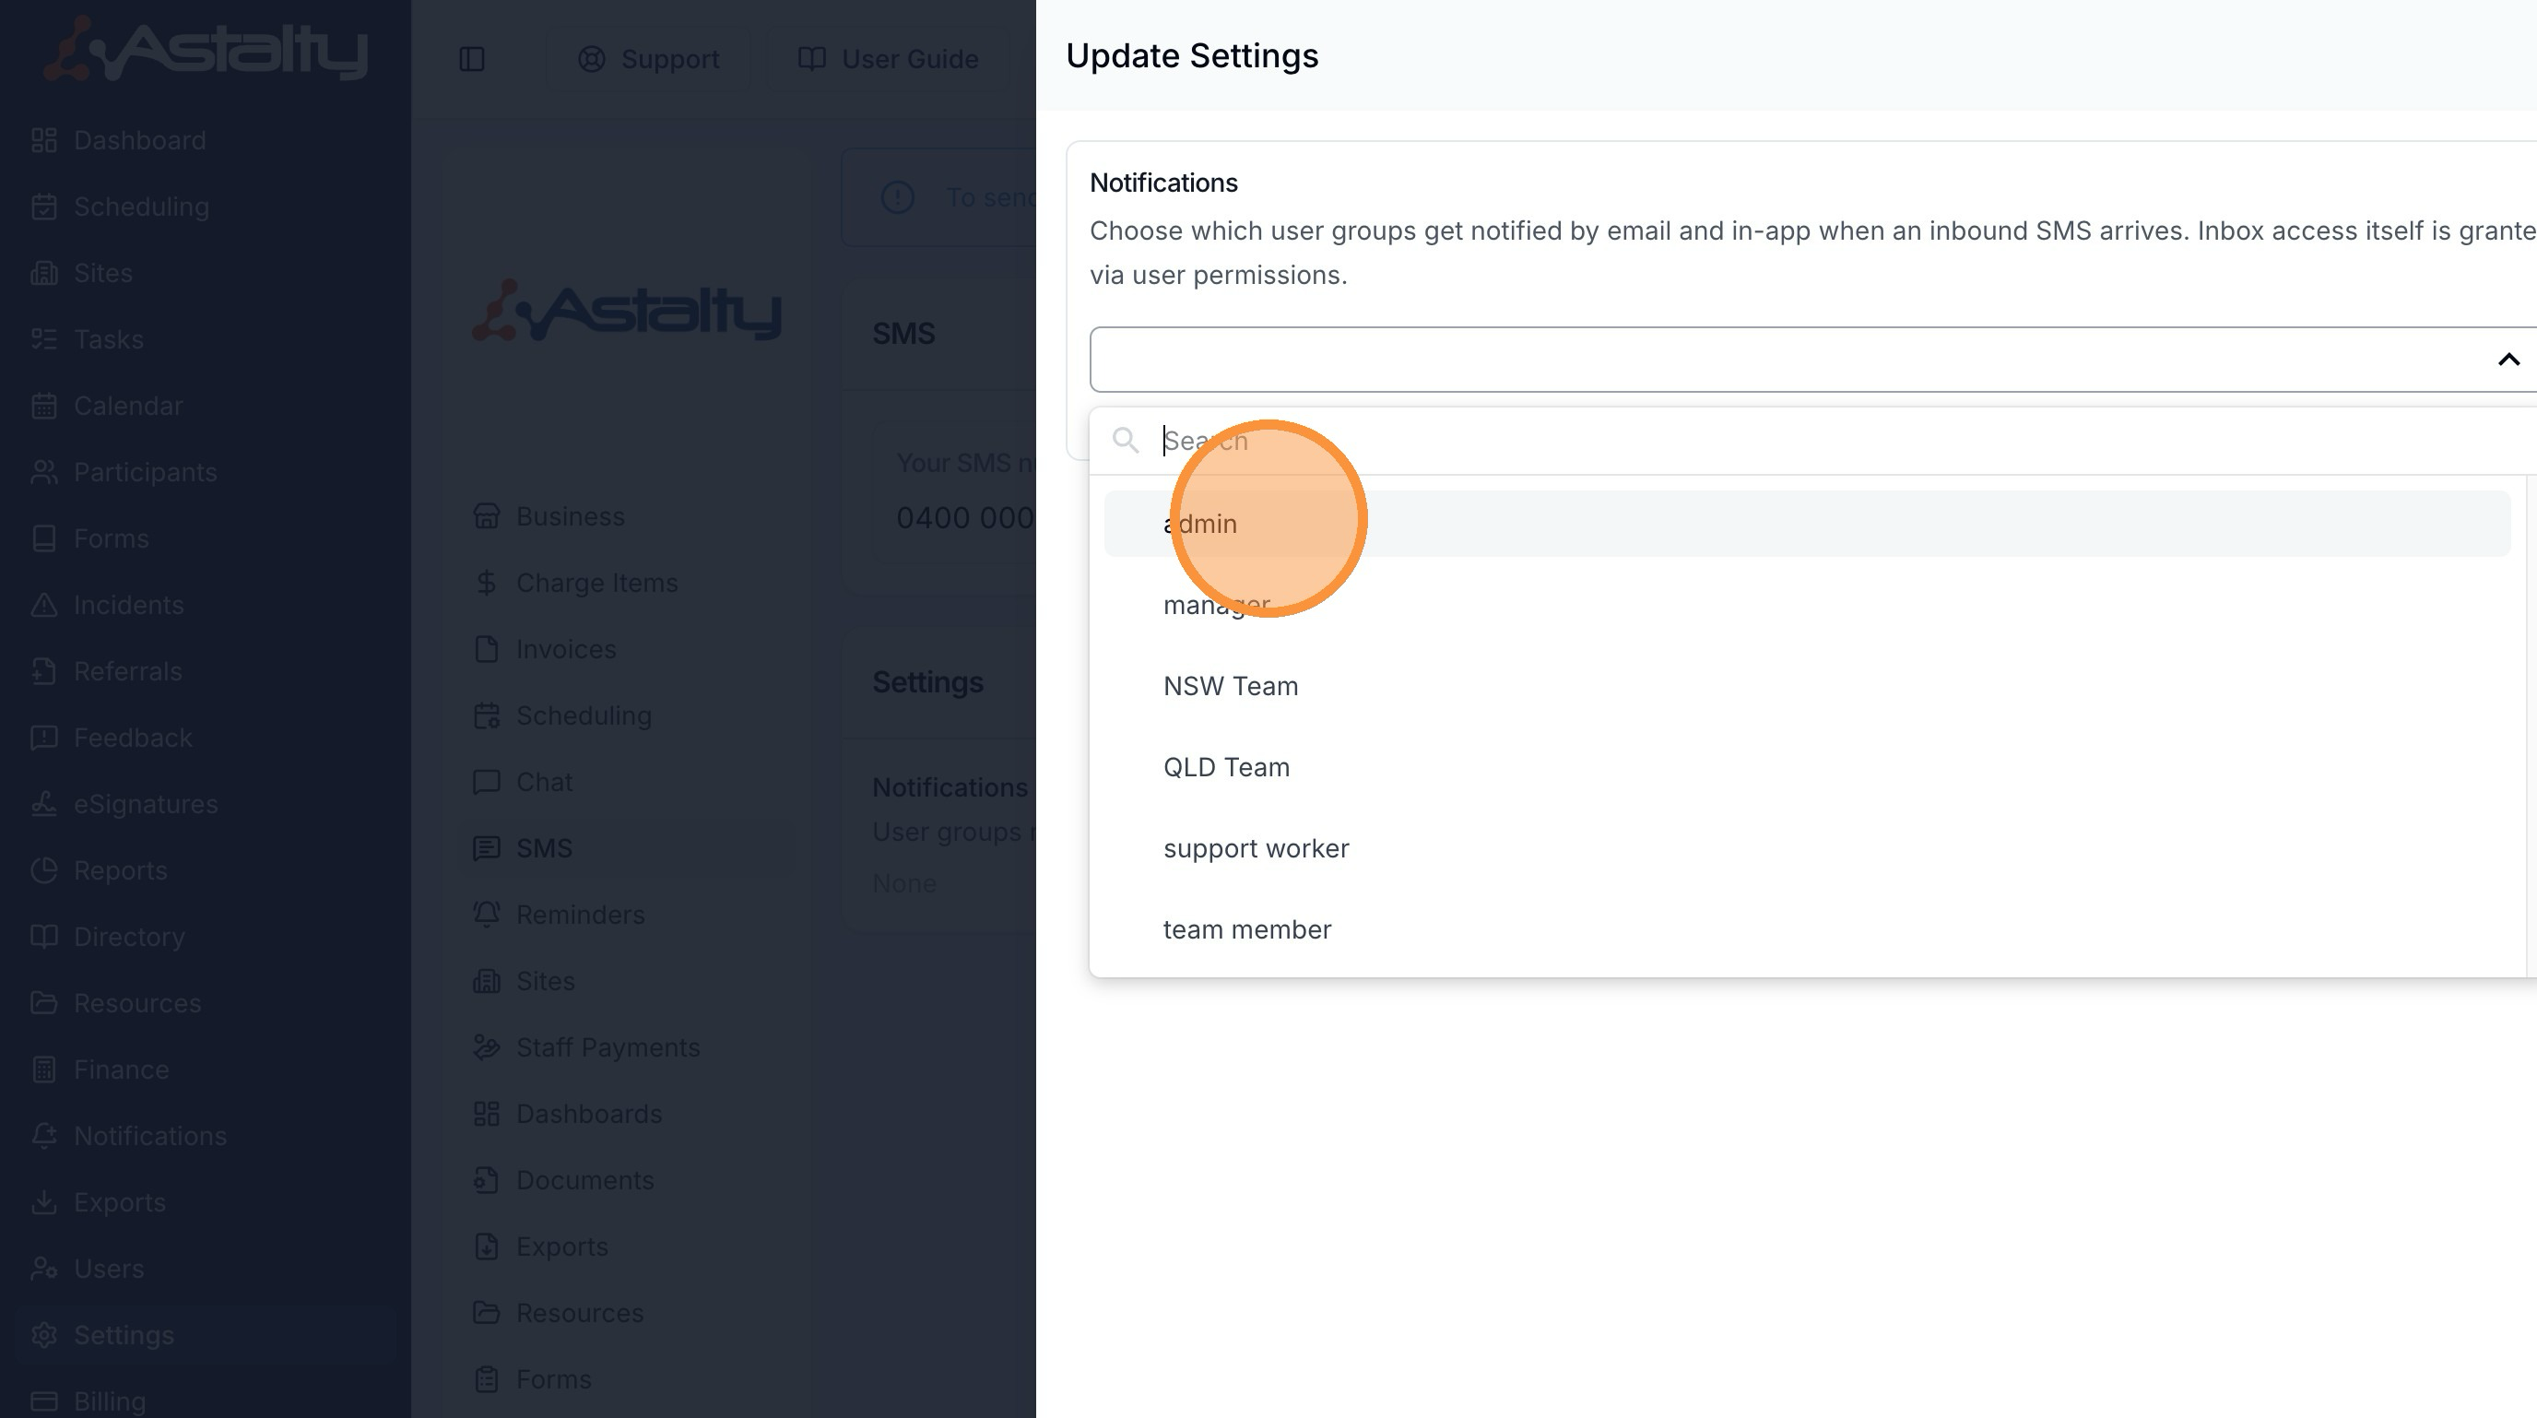Open Forms settings section
The image size is (2537, 1418).
tap(628, 1379)
